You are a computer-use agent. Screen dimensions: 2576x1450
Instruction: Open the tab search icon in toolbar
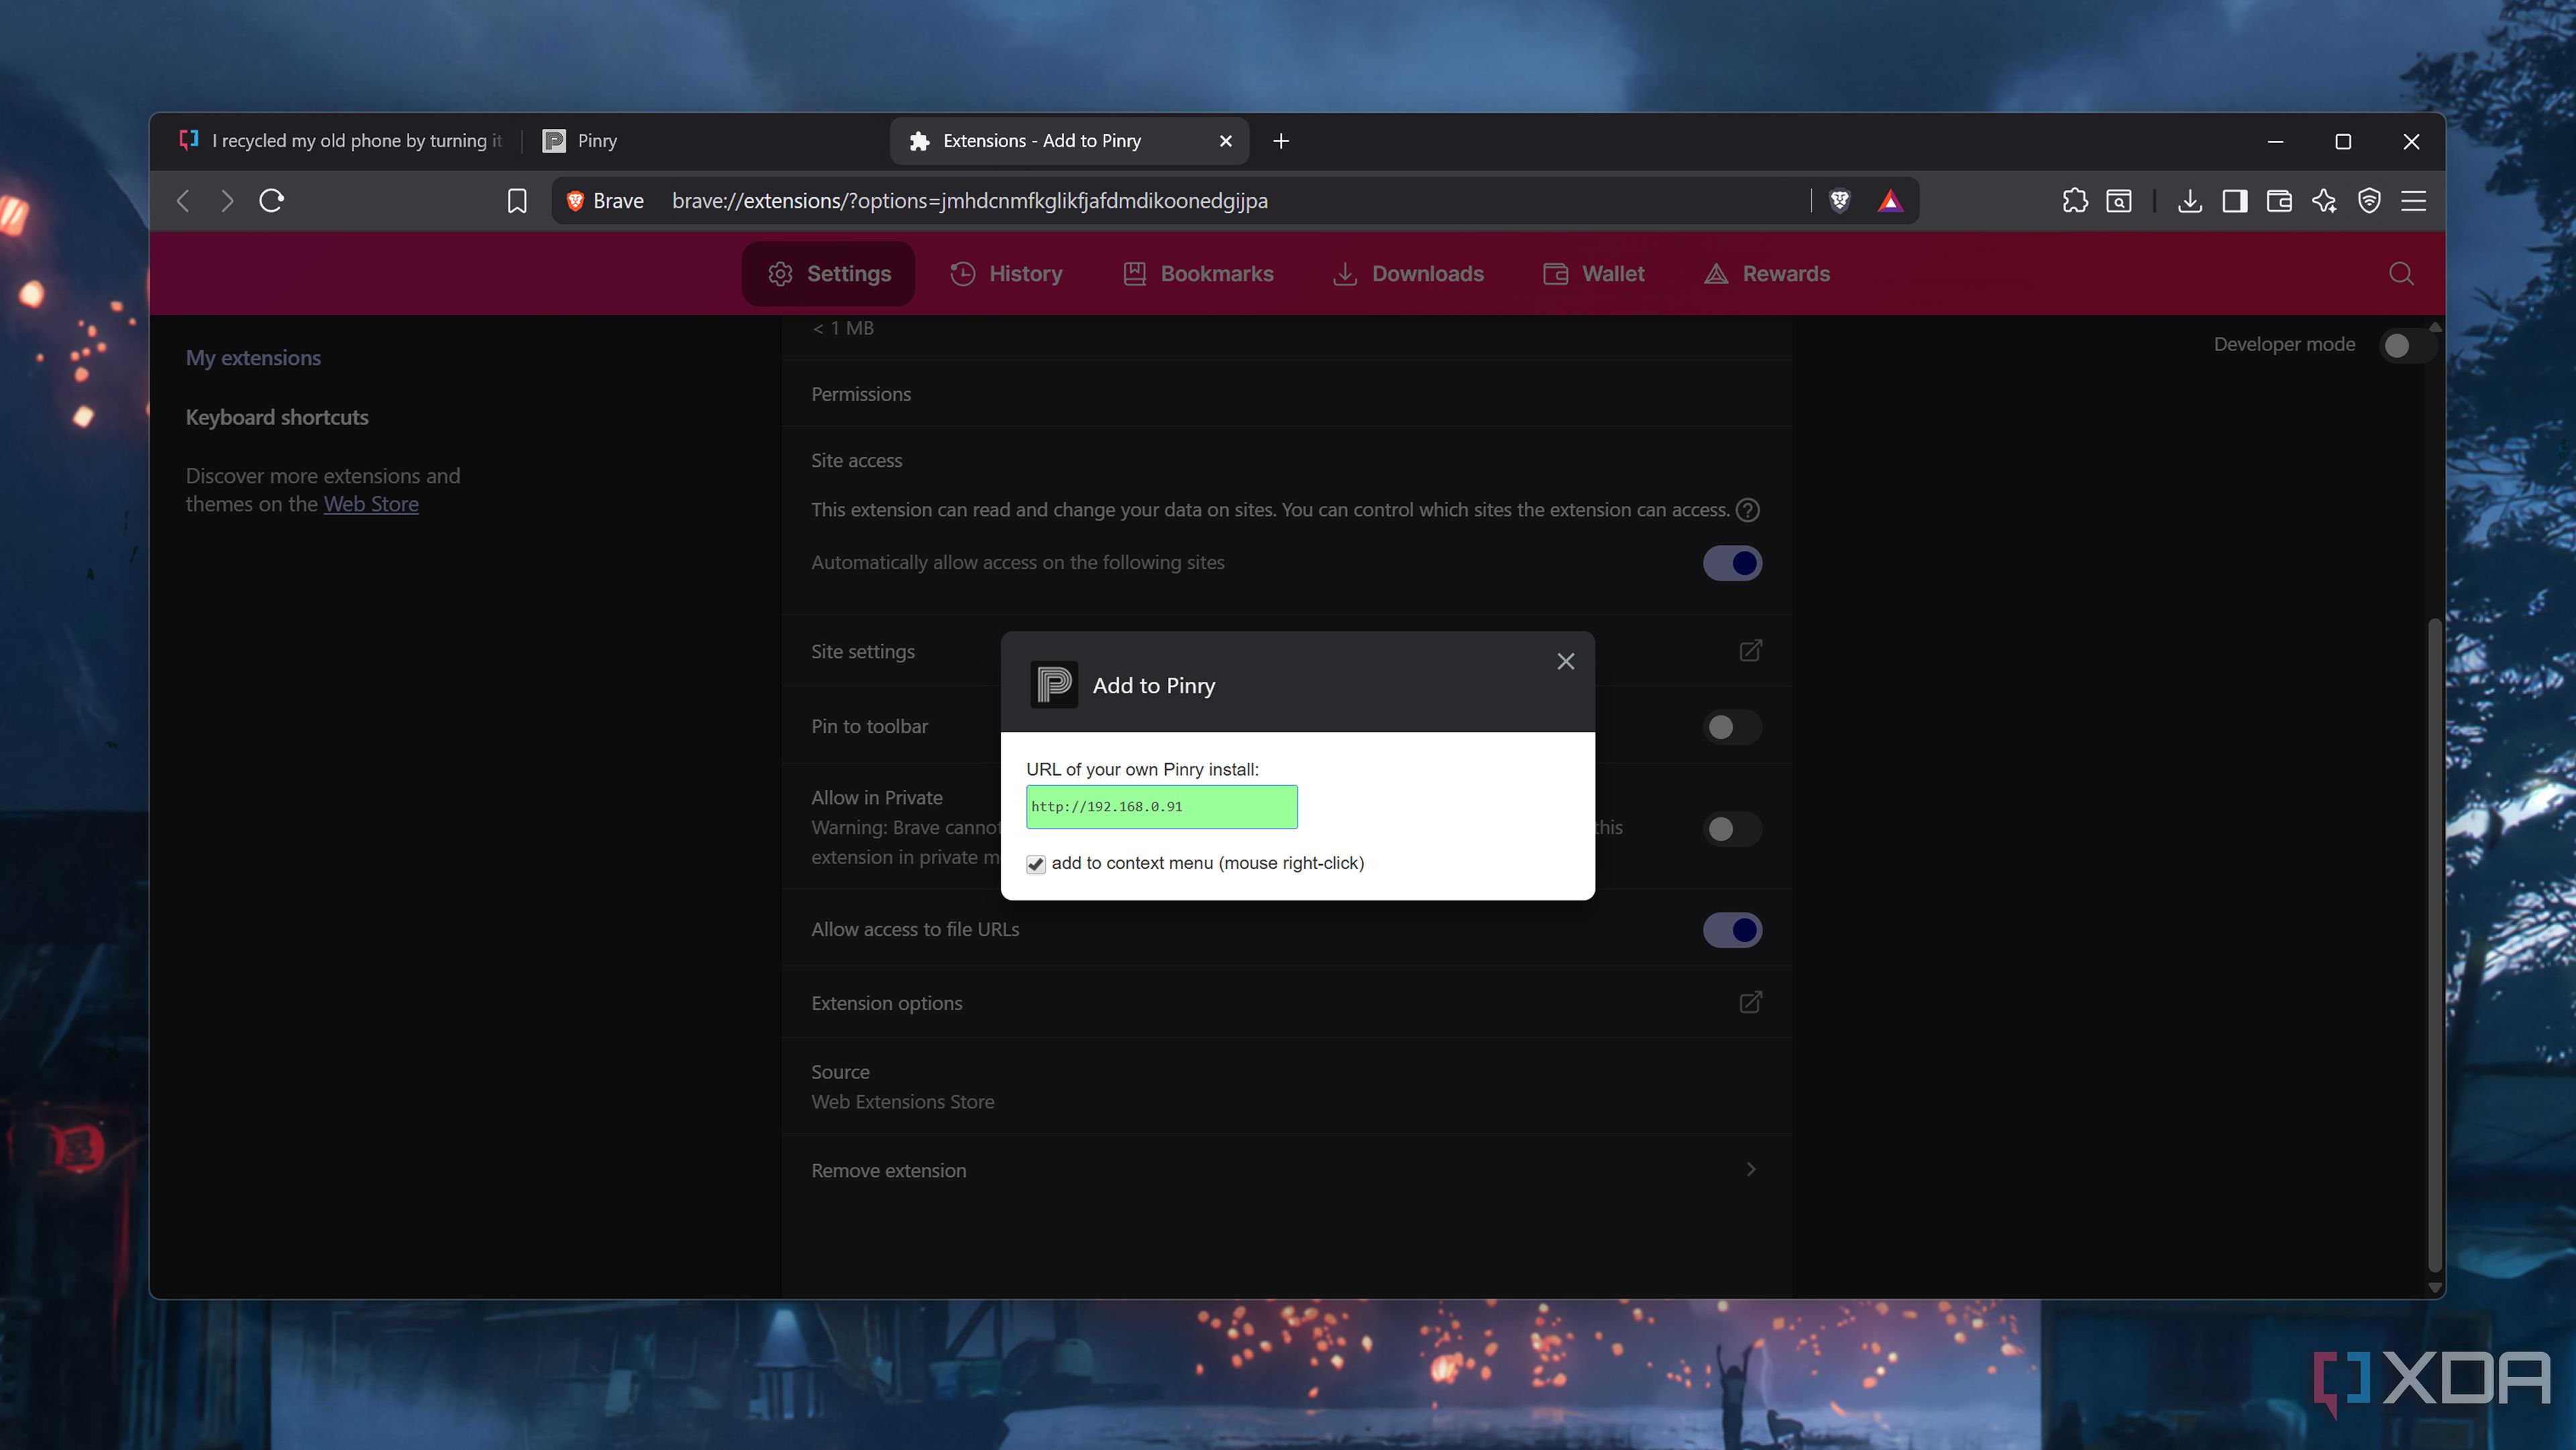[x=2119, y=201]
